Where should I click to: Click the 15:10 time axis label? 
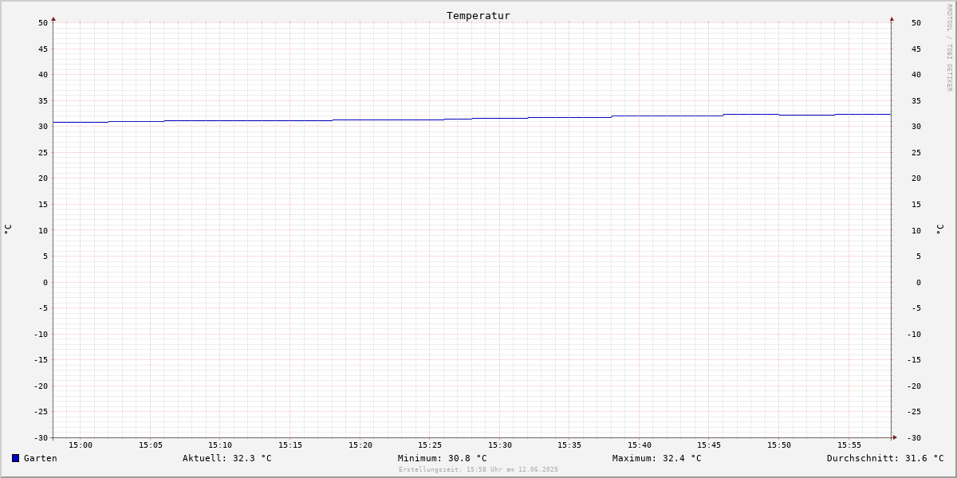(x=220, y=445)
